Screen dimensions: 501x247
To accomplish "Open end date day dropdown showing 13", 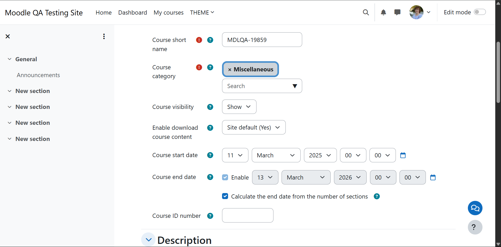I will (x=265, y=177).
